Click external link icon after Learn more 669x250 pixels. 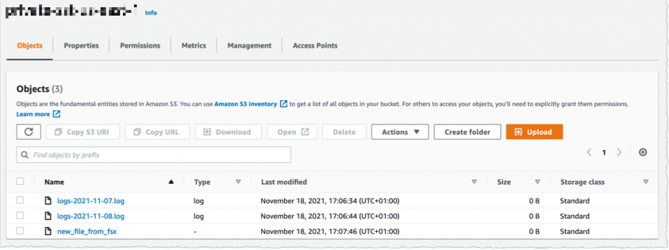tap(57, 114)
